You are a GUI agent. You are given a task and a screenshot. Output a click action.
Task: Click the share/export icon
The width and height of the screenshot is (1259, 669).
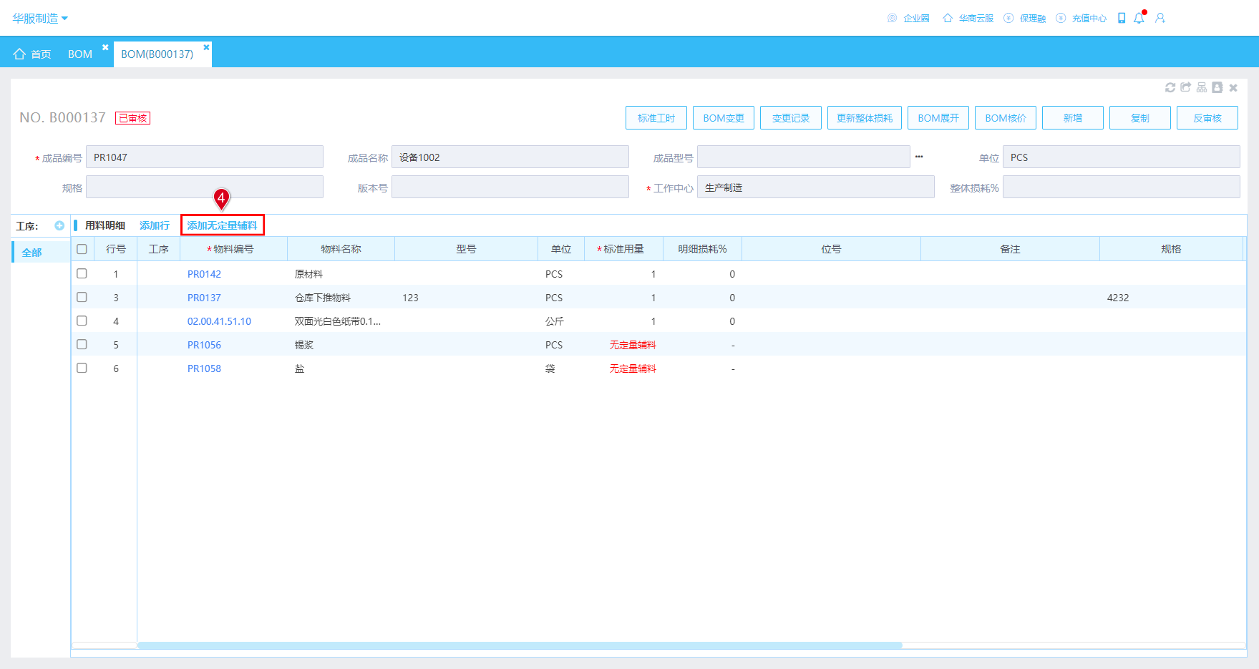click(x=1186, y=87)
